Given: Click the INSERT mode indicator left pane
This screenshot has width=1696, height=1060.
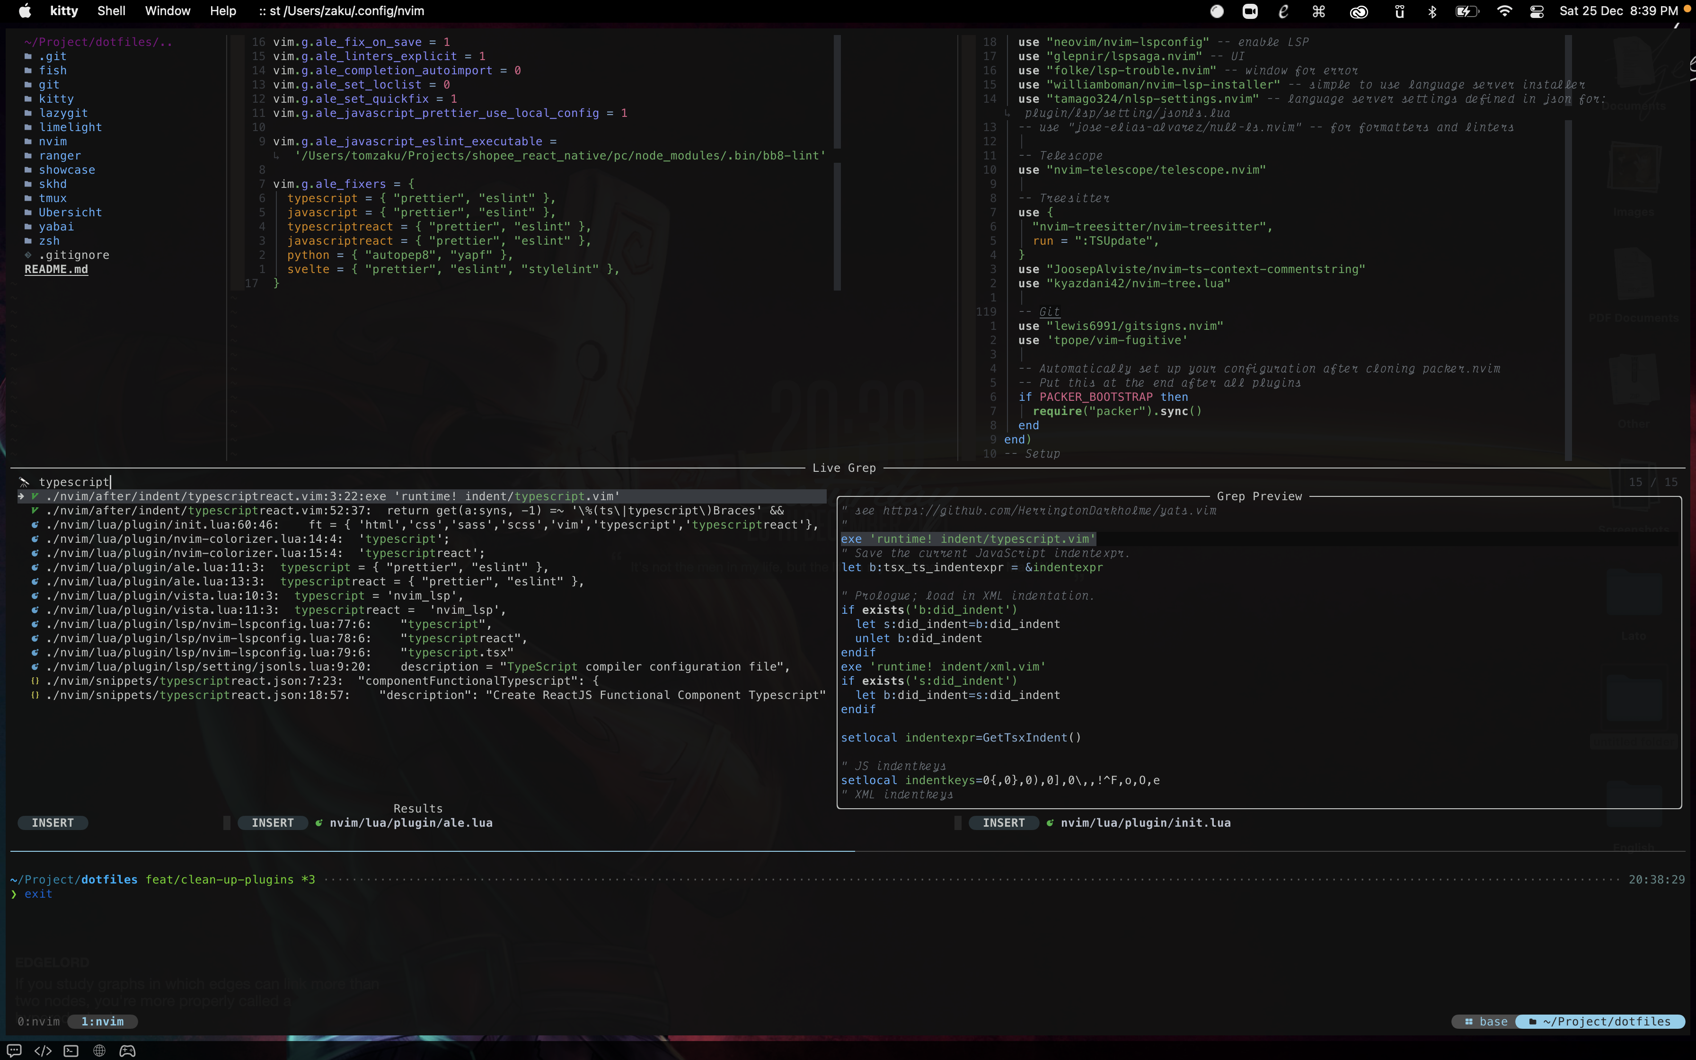Looking at the screenshot, I should tap(53, 822).
